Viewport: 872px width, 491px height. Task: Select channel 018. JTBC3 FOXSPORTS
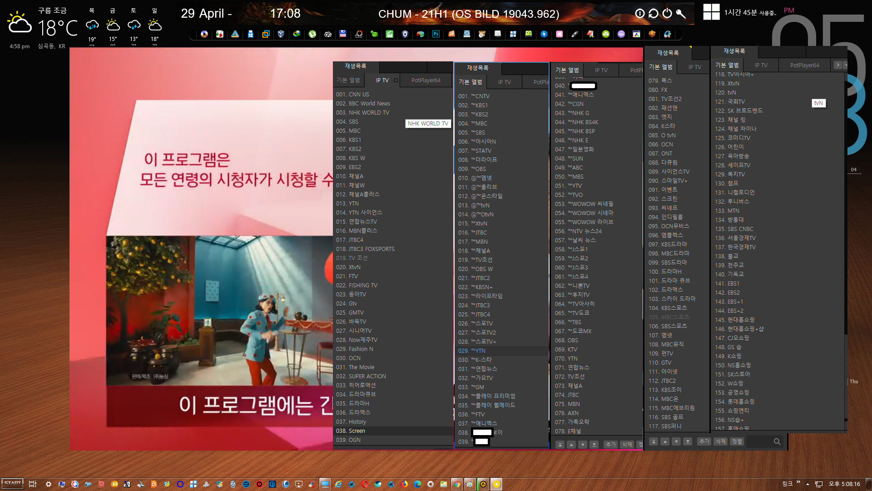point(393,249)
